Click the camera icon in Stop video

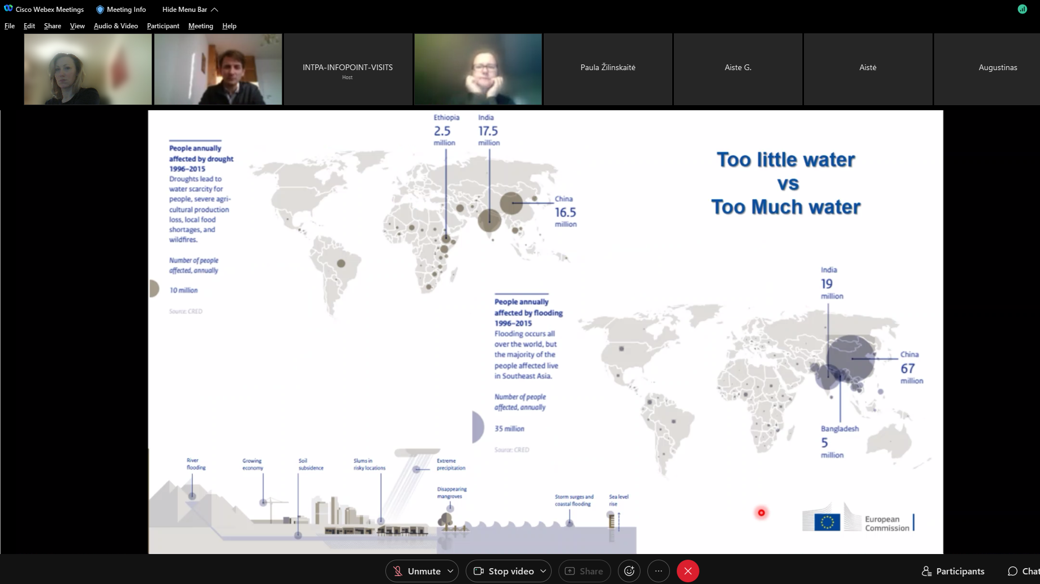point(479,571)
